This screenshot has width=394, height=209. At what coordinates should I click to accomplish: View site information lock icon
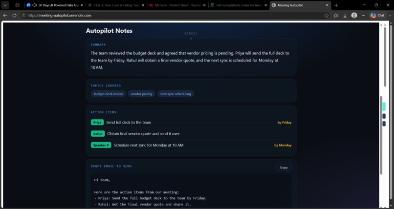point(23,15)
